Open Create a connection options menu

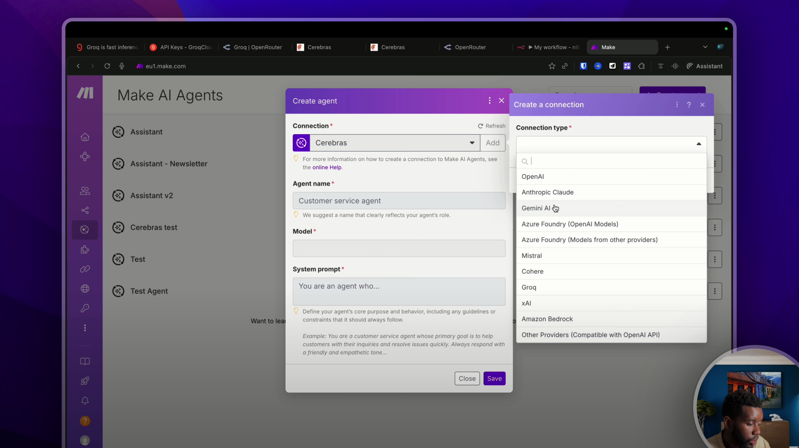tap(677, 105)
